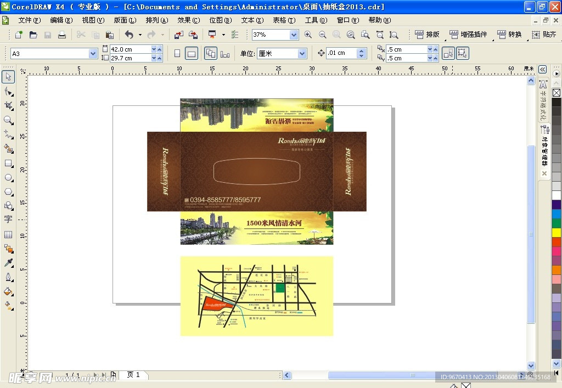Select the Crop tool
Image resolution: width=562 pixels, height=388 pixels.
8,105
